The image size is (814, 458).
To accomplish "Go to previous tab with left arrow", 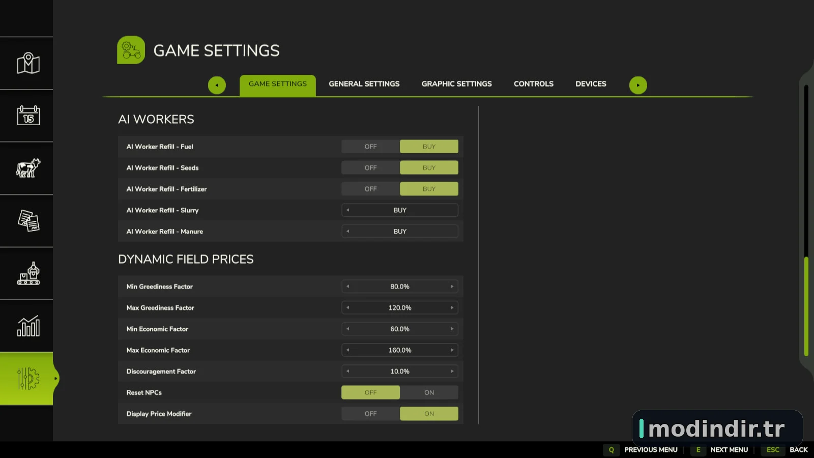I will pos(217,85).
